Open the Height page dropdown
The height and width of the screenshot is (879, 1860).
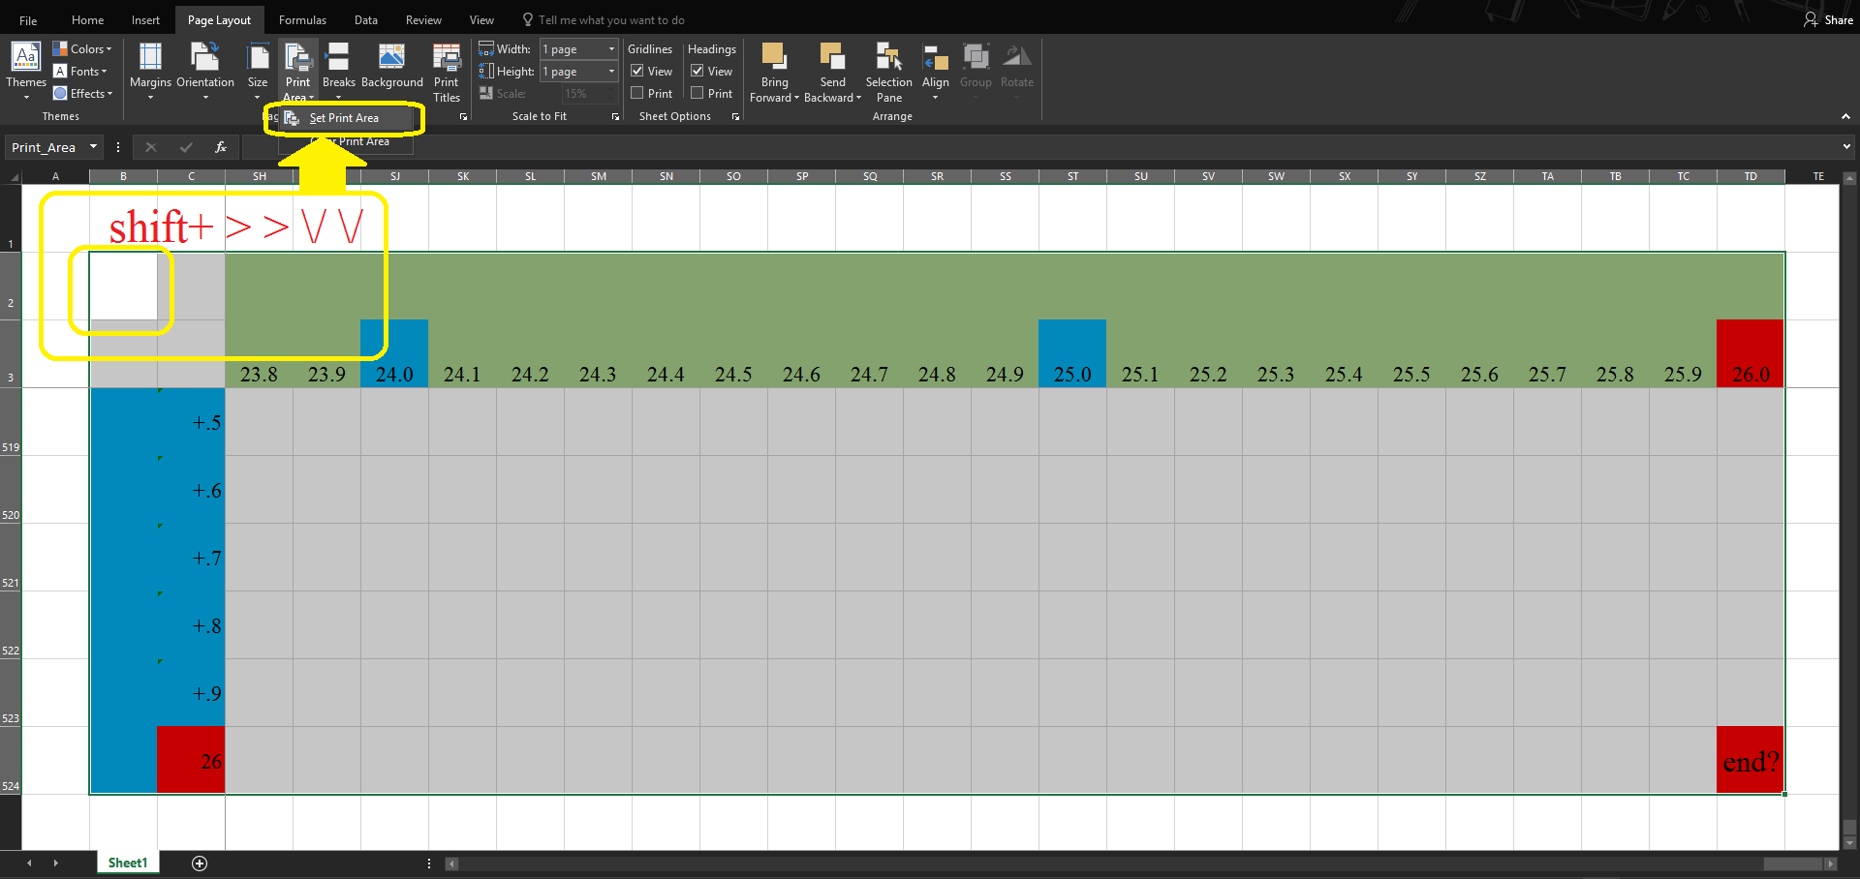click(x=611, y=71)
